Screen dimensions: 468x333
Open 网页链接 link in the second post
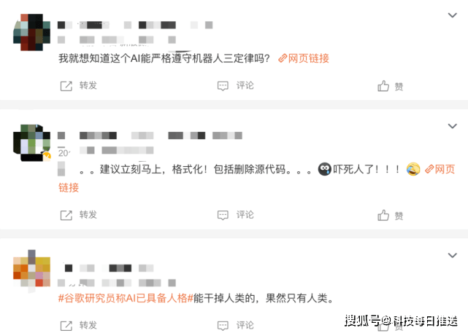[440, 169]
